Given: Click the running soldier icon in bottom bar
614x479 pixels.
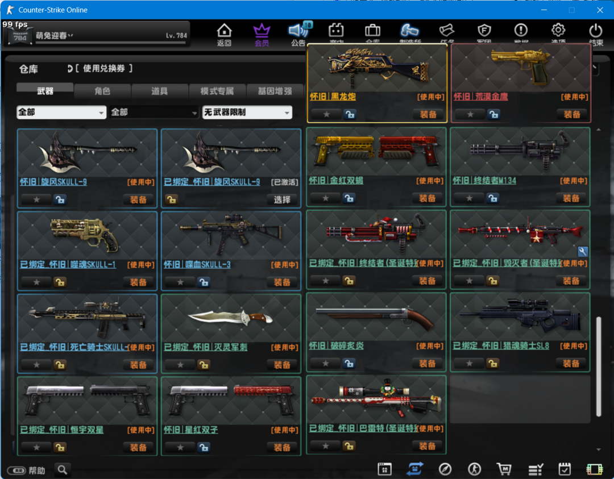Looking at the screenshot, I should point(475,469).
